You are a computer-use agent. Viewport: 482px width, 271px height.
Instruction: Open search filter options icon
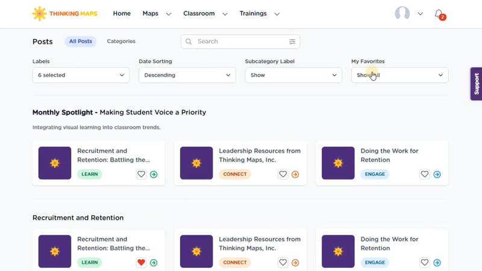(x=292, y=42)
